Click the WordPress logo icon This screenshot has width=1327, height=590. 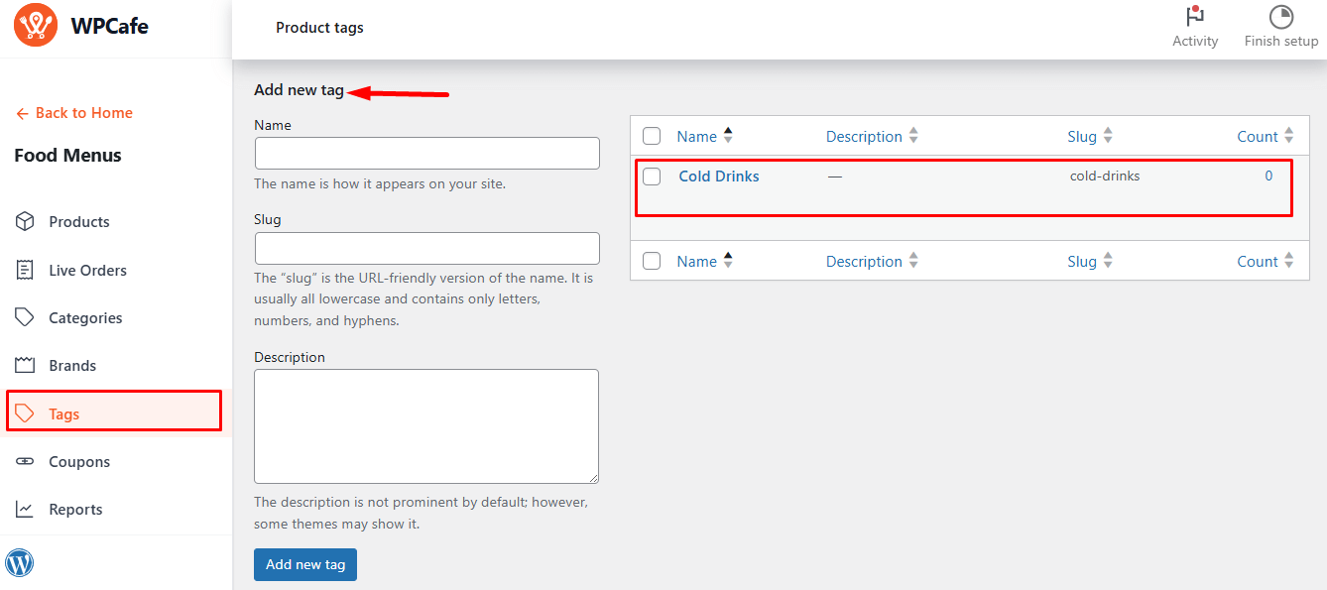pos(20,563)
